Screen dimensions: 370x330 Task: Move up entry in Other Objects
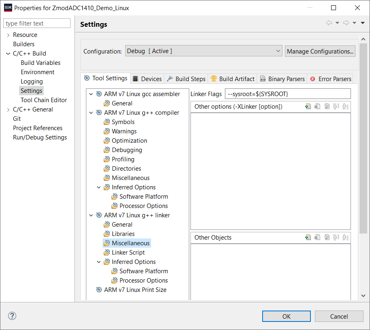click(x=336, y=237)
